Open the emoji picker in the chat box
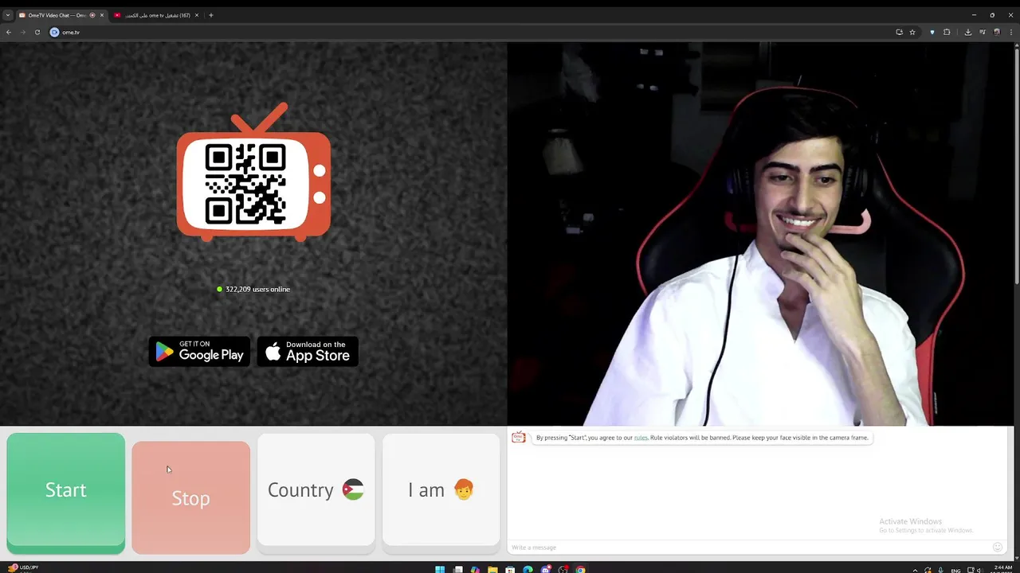 (x=997, y=547)
